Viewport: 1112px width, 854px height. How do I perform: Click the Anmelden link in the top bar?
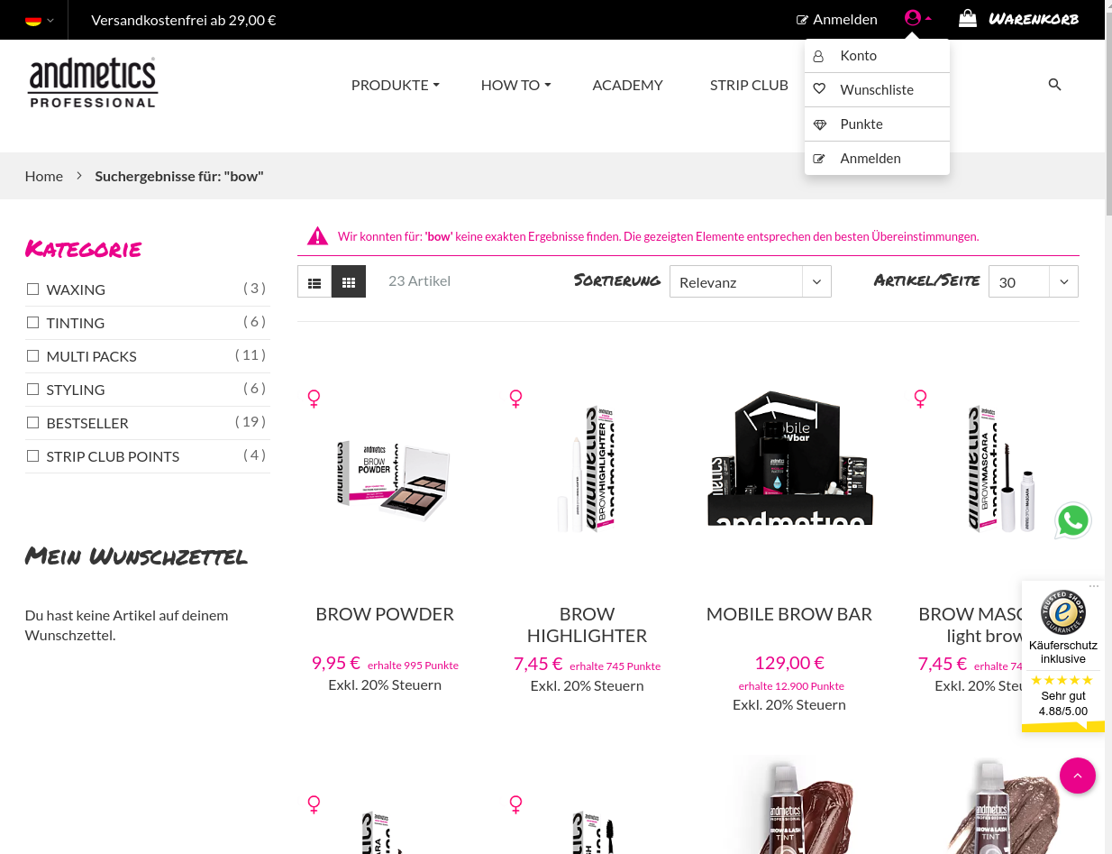[836, 20]
